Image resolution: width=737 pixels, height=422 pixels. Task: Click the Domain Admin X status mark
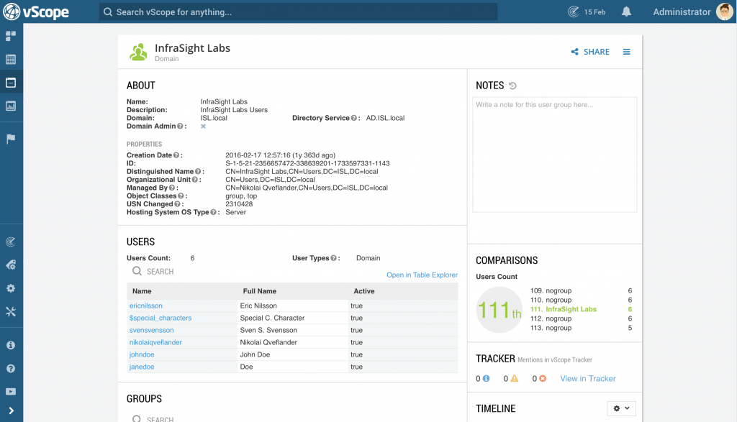pyautogui.click(x=203, y=127)
